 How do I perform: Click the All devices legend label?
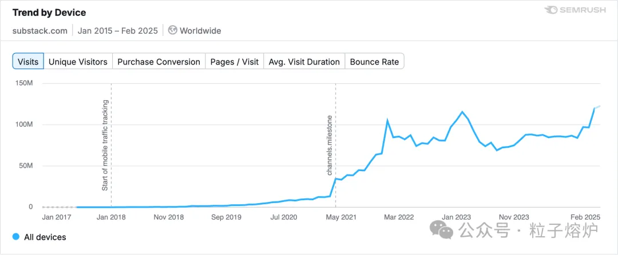[45, 237]
